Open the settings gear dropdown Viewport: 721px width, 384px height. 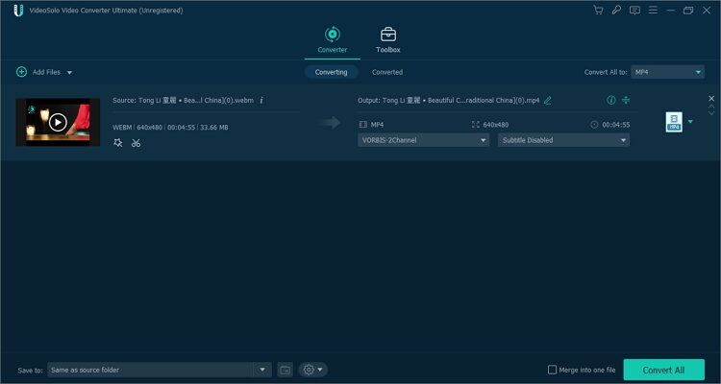pos(313,370)
